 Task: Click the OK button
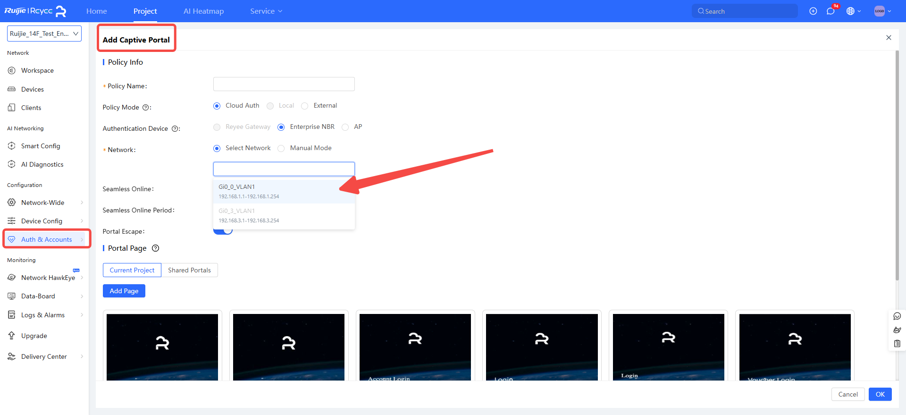point(880,394)
